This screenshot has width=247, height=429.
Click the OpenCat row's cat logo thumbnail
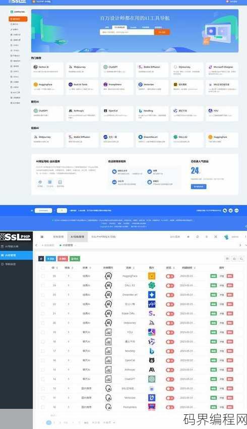point(152,360)
